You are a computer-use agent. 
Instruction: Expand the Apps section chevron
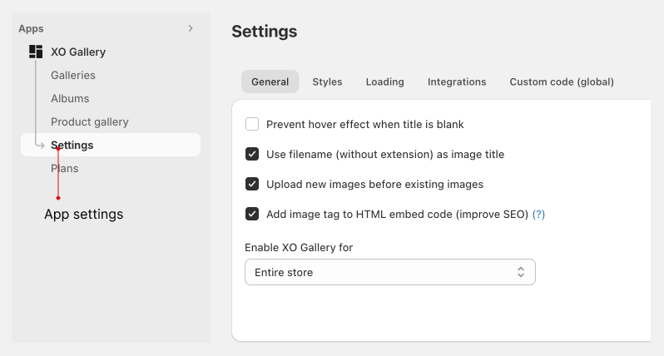click(191, 28)
